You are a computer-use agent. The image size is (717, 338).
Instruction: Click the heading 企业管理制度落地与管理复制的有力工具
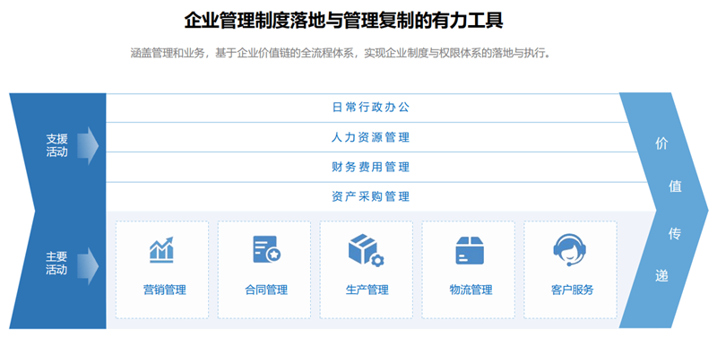click(344, 21)
